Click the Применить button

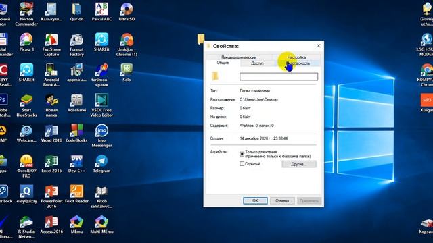pos(309,201)
